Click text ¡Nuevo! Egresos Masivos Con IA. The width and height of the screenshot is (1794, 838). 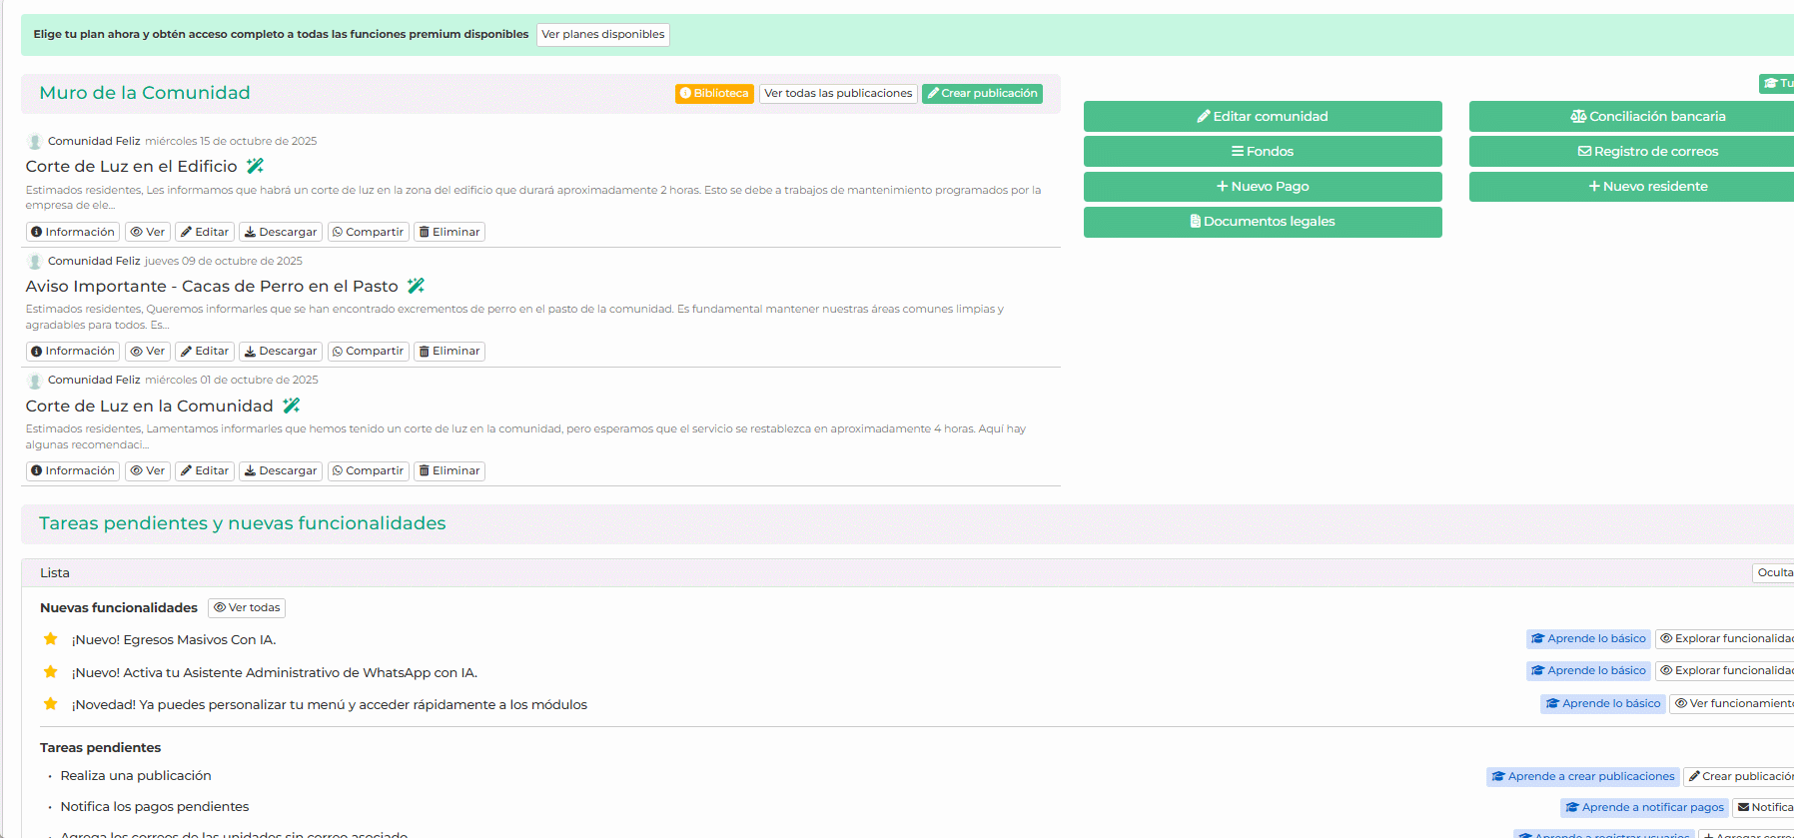(x=174, y=639)
